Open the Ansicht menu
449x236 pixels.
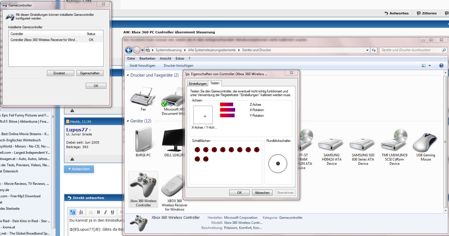pos(166,59)
